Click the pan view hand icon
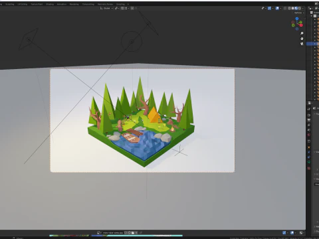 click(x=302, y=39)
